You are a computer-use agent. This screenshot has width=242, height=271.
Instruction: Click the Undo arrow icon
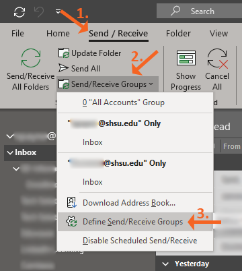39,11
